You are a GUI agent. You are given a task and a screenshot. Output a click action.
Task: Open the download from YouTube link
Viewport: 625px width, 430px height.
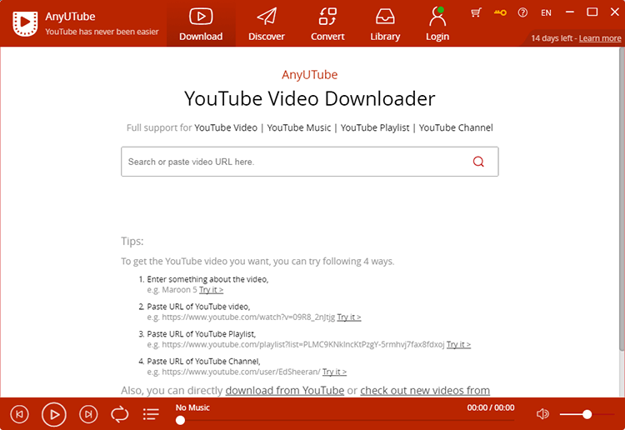pyautogui.click(x=285, y=390)
